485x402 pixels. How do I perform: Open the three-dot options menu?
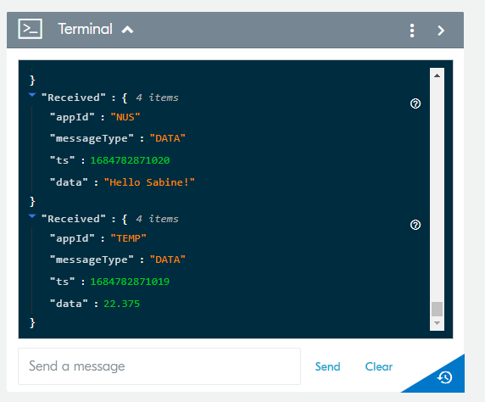pyautogui.click(x=412, y=31)
